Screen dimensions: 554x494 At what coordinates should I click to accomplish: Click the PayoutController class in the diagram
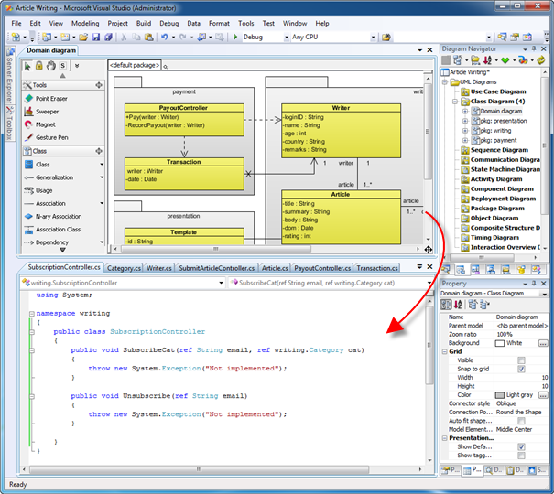click(184, 107)
